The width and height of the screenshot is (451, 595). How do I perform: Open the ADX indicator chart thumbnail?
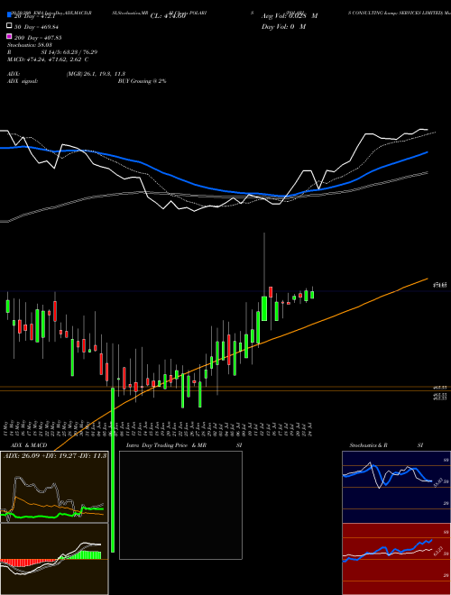54,487
